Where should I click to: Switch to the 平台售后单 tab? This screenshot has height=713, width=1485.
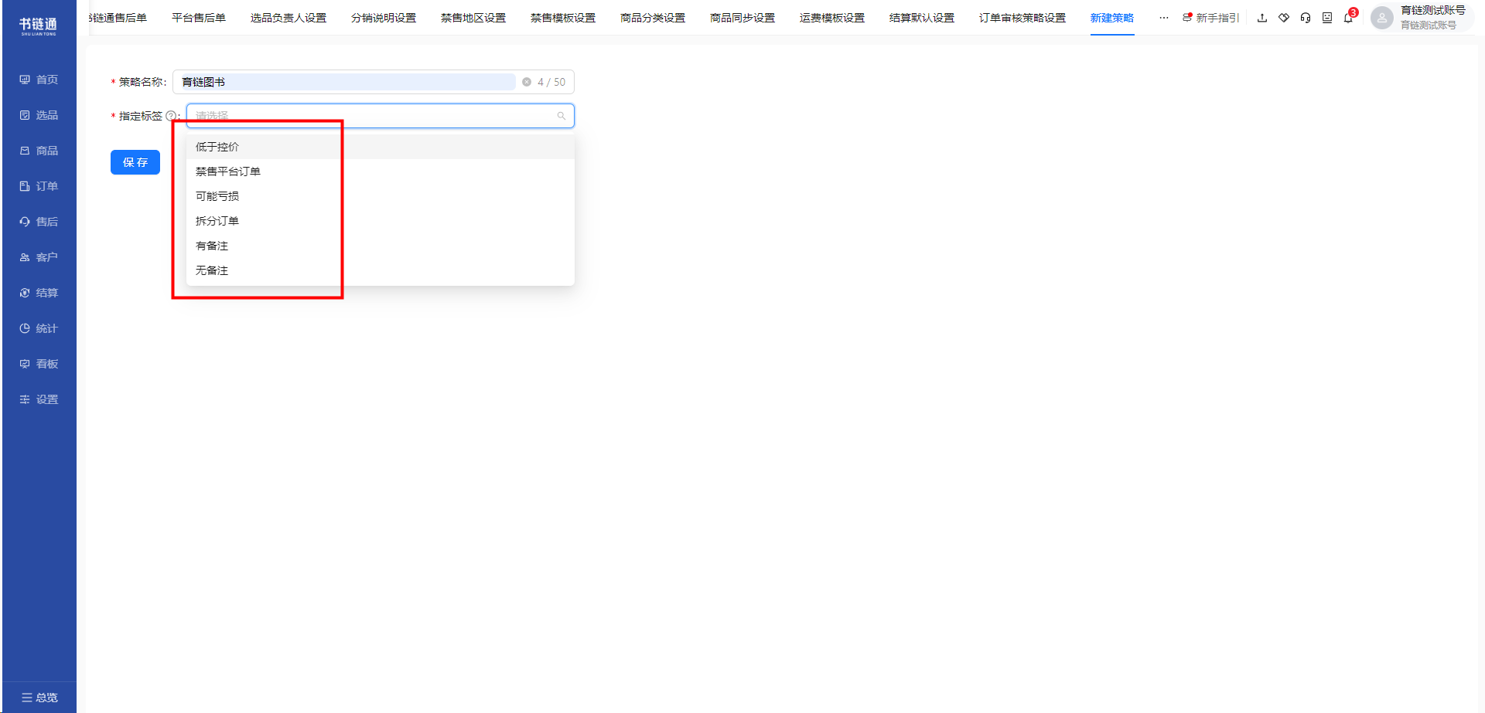(199, 18)
